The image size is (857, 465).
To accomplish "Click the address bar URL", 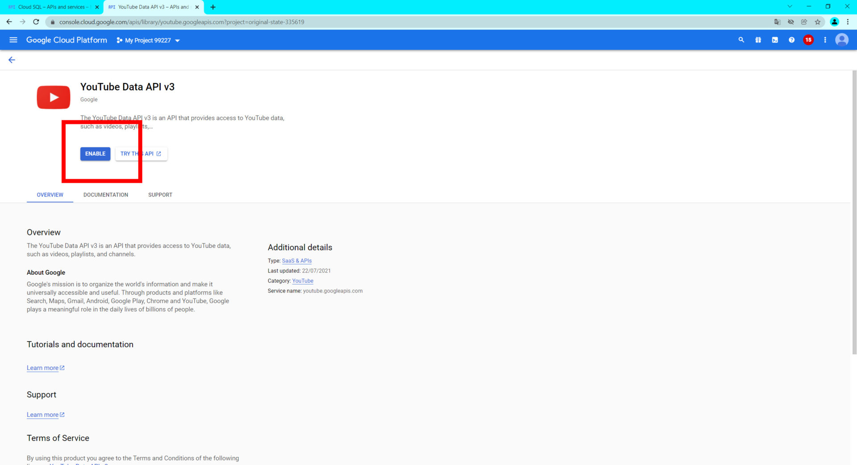I will coord(182,22).
